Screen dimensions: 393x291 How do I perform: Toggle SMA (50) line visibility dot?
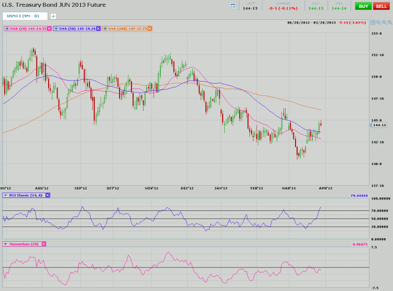pyautogui.click(x=56, y=28)
